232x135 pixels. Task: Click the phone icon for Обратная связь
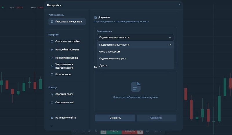tap(52, 94)
